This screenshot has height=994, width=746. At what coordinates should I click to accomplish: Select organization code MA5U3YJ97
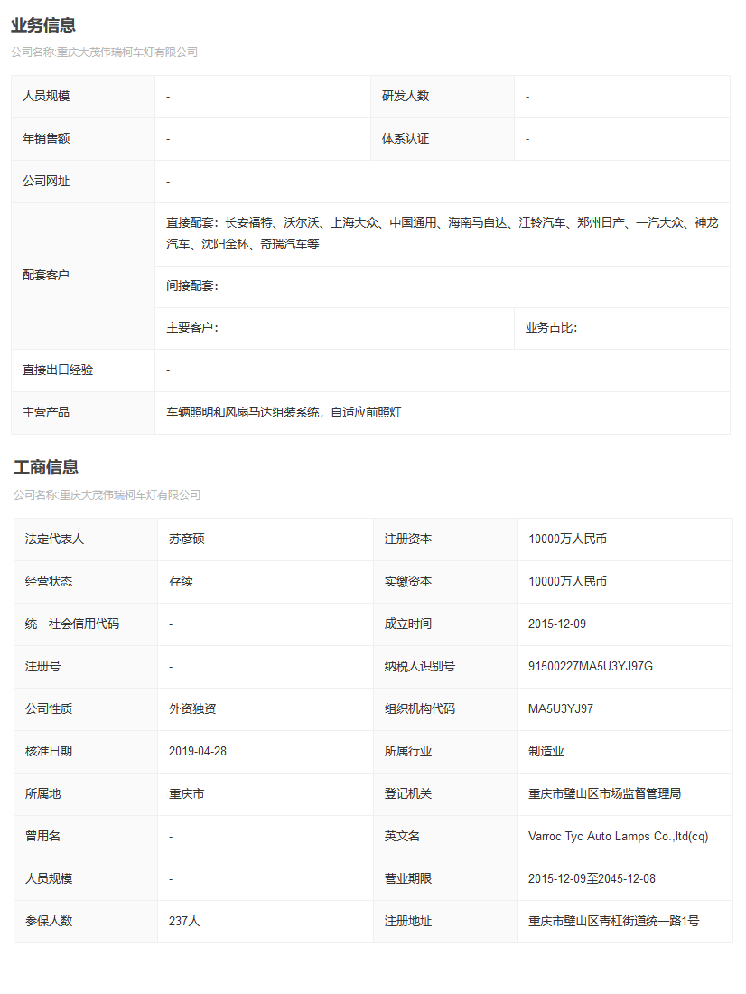(560, 708)
